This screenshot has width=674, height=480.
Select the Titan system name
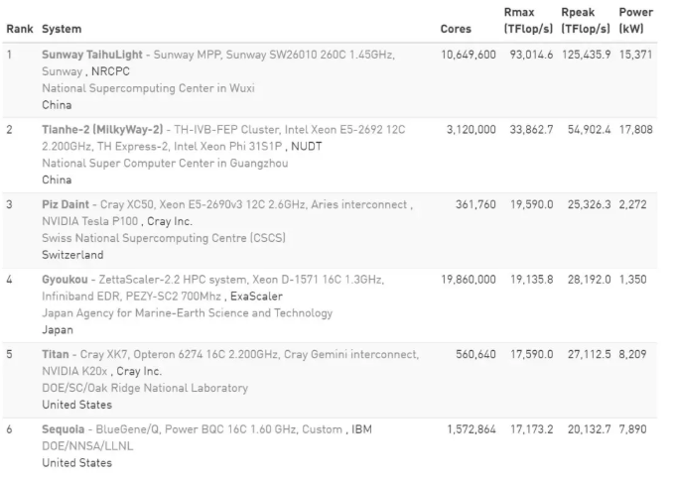[57, 354]
